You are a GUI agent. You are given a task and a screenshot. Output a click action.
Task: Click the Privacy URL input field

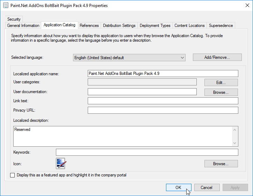pos(163,110)
